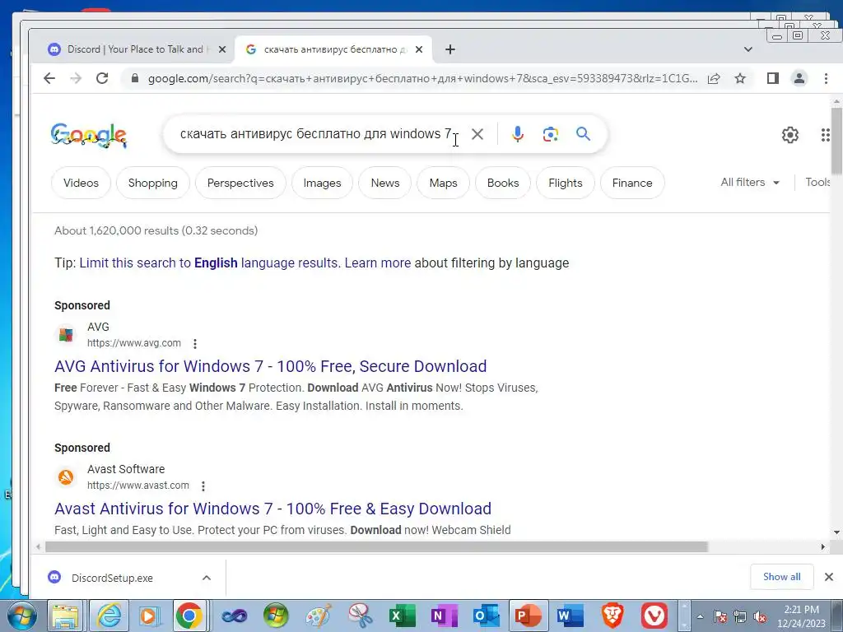Filter results by Finance
843x632 pixels.
(x=631, y=183)
